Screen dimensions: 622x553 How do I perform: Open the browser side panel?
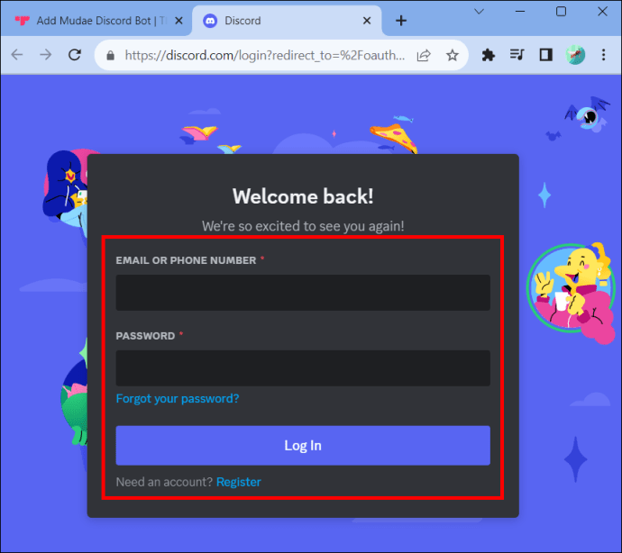[x=546, y=55]
